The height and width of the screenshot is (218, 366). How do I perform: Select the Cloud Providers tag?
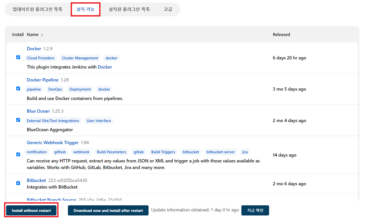tap(41, 58)
